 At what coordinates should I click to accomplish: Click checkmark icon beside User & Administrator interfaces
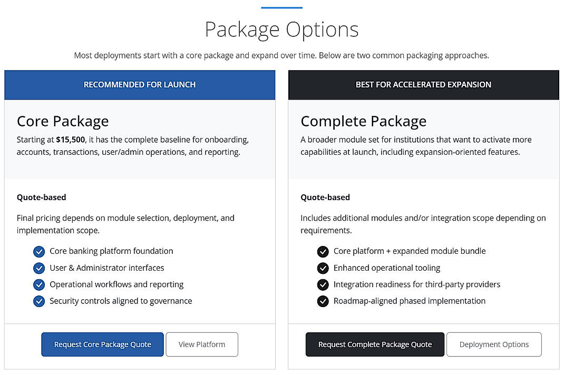(x=39, y=268)
